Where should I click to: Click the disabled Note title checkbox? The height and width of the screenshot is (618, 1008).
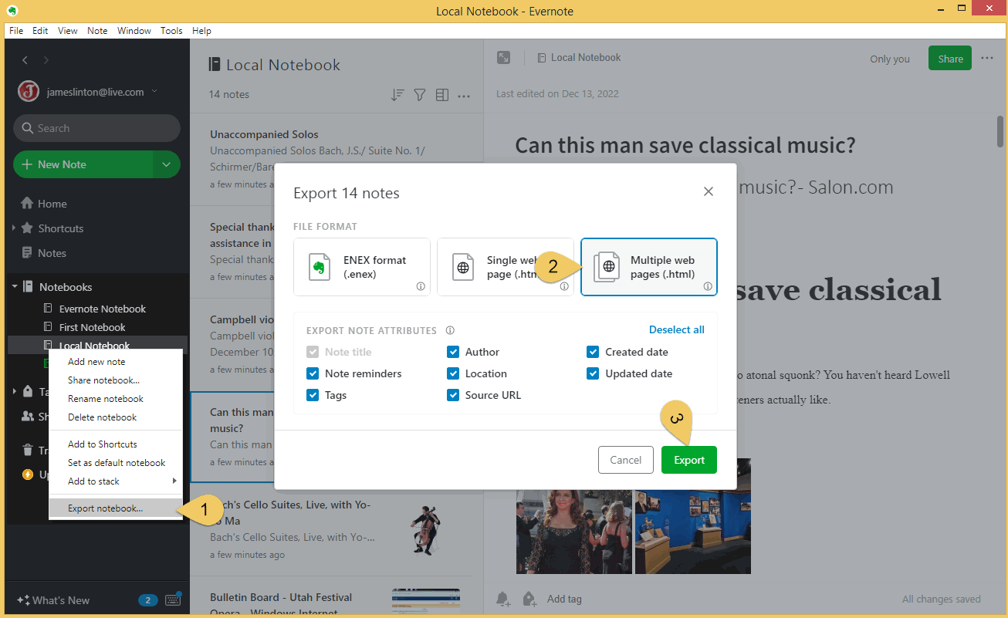click(x=313, y=352)
